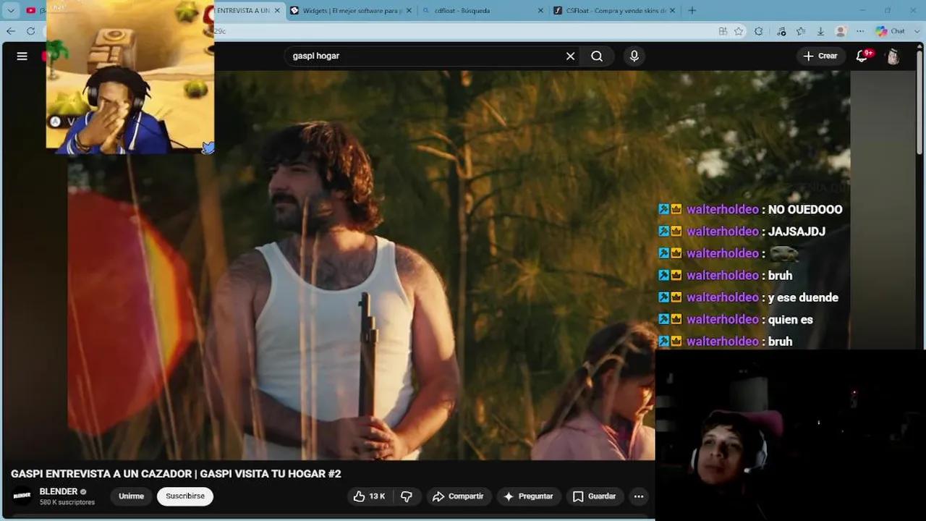Clear the 'gaspi hogar' search text
The width and height of the screenshot is (926, 521).
(570, 56)
